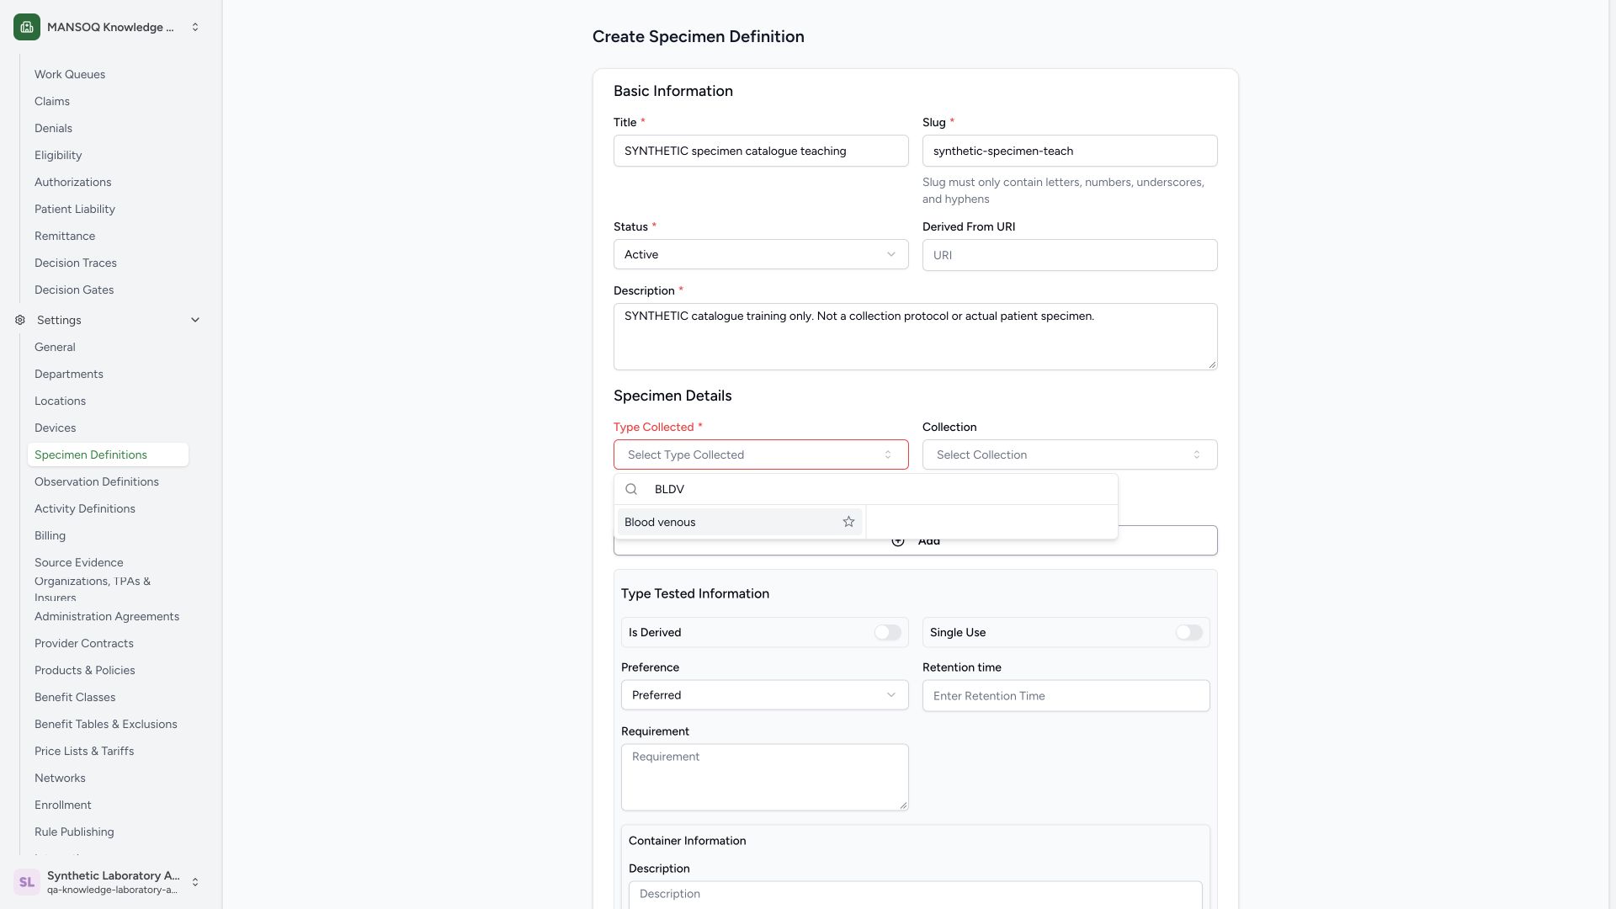Viewport: 1616px width, 909px height.
Task: Toggle the Is Derived switch
Action: click(x=887, y=632)
